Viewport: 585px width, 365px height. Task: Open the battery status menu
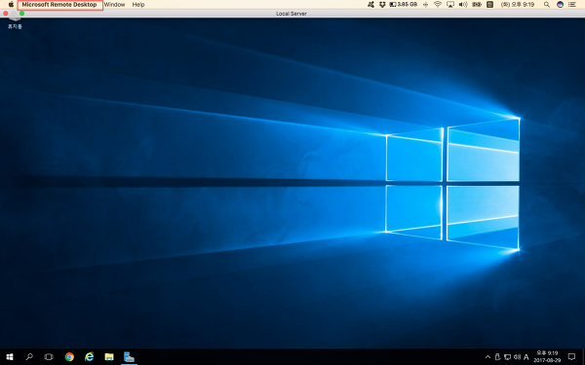click(x=477, y=5)
